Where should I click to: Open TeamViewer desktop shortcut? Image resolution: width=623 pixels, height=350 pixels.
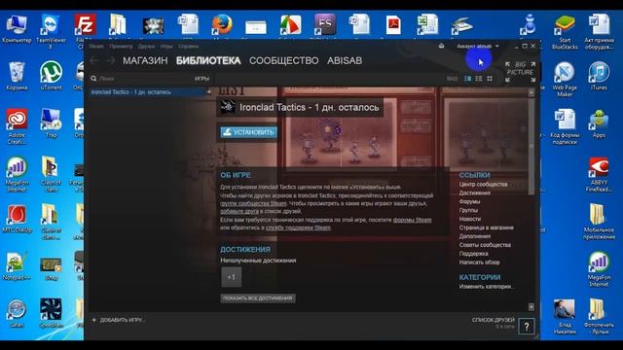coord(51,31)
